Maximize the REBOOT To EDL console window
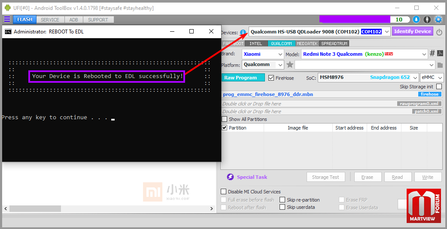447x229 pixels. point(192,31)
